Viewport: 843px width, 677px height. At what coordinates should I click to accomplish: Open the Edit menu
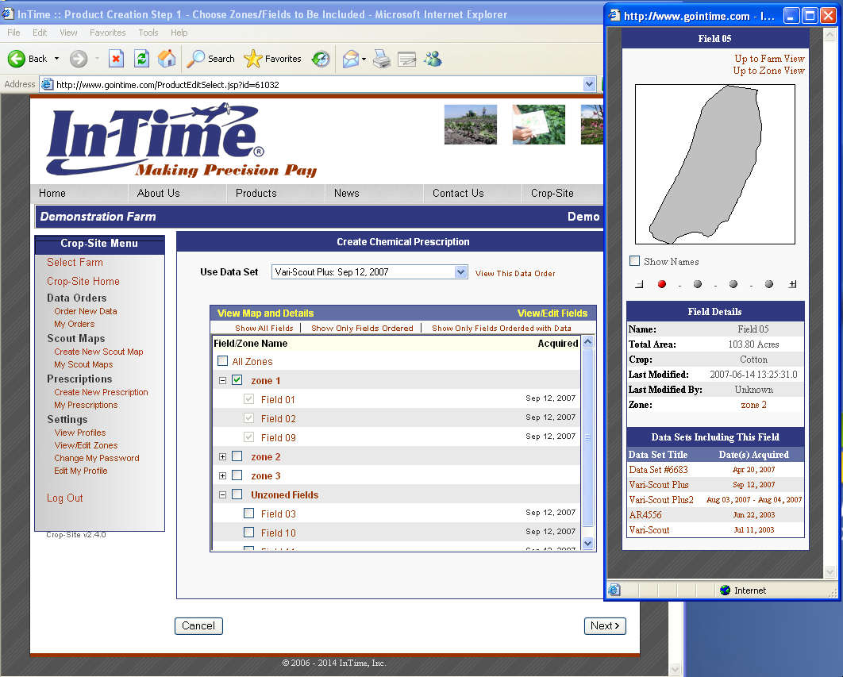click(40, 33)
